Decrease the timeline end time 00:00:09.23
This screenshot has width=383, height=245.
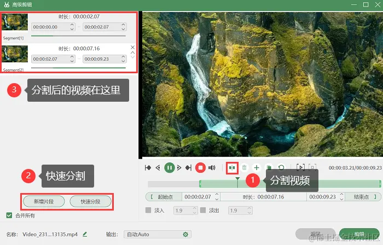point(342,199)
